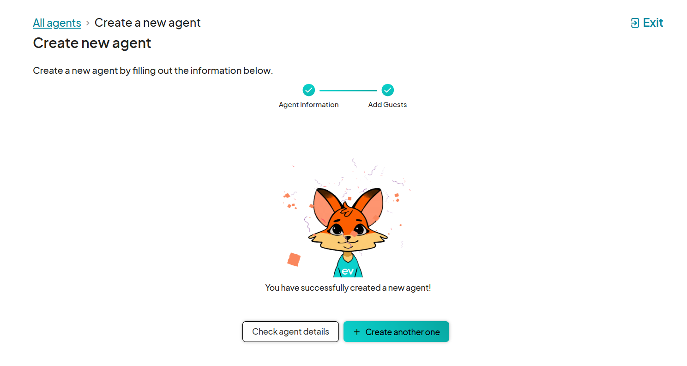Click the Exit door icon
This screenshot has width=687, height=366.
(x=635, y=23)
